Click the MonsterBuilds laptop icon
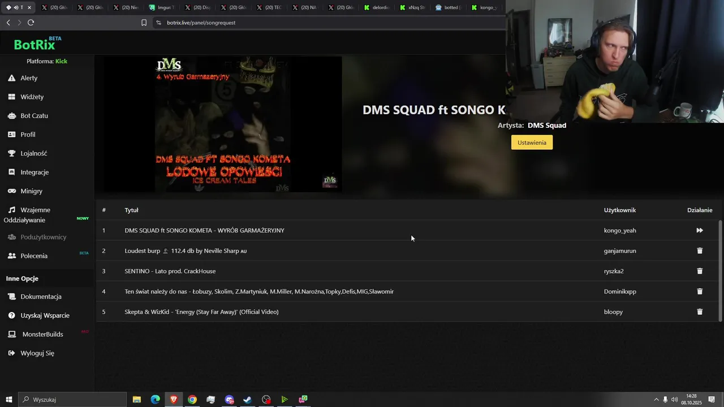The height and width of the screenshot is (407, 724). pyautogui.click(x=11, y=334)
